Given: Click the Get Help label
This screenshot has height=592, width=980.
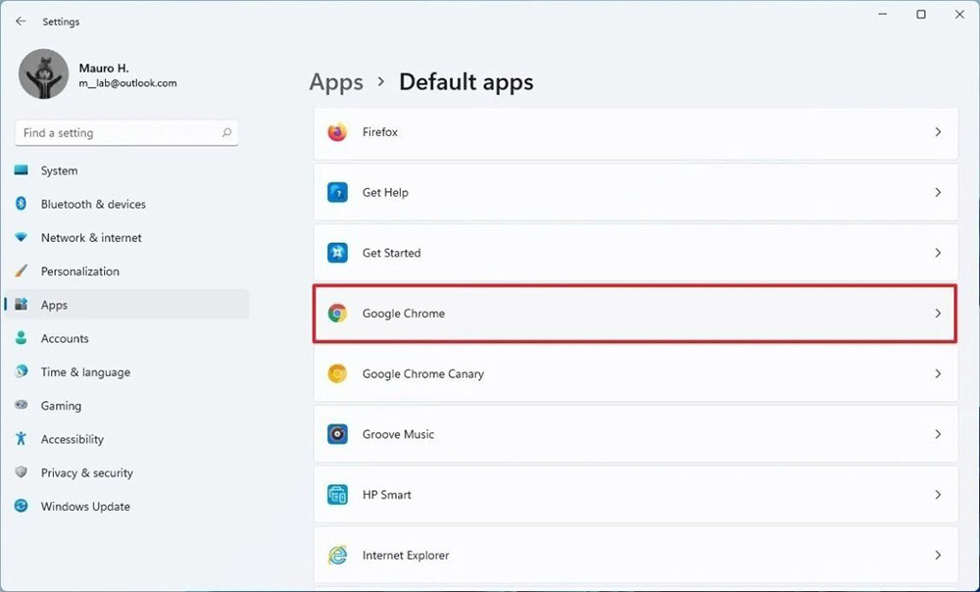Looking at the screenshot, I should point(385,192).
